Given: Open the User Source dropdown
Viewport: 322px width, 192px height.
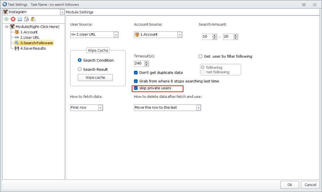Looking at the screenshot, I should [116, 35].
